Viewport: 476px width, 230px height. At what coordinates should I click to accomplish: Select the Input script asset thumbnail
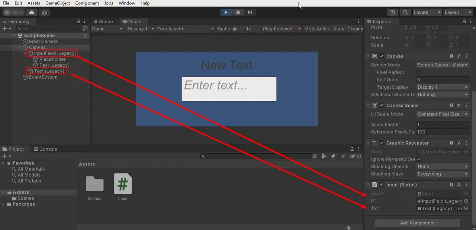click(x=123, y=184)
